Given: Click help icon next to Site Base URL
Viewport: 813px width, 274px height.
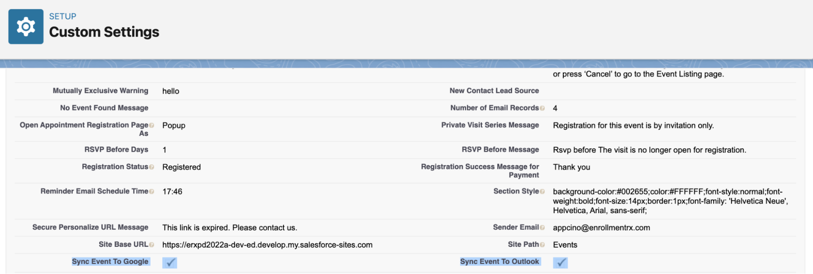Looking at the screenshot, I should click(x=152, y=245).
